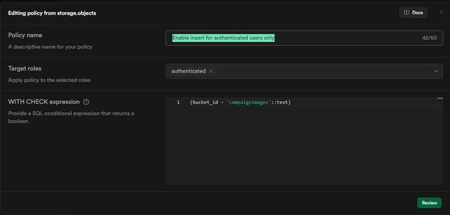Select line number 1 in the code editor
Image resolution: width=450 pixels, height=215 pixels.
click(x=178, y=102)
